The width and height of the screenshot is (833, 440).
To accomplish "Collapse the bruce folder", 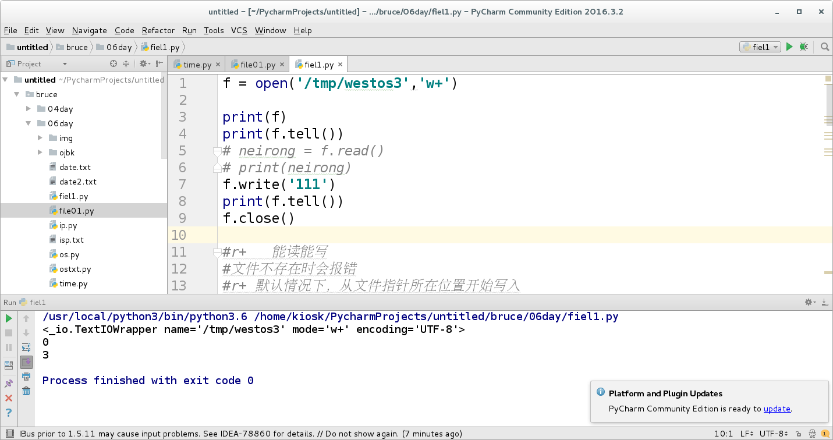I will point(17,94).
